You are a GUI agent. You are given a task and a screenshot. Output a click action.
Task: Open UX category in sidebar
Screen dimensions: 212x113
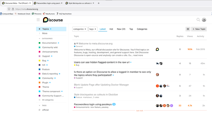pos(44,65)
